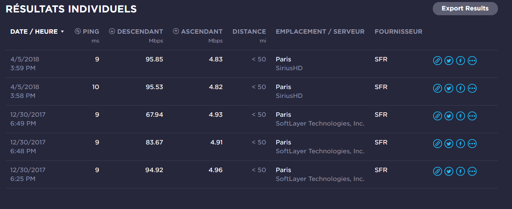Share 12/30/2017 6:48 PM result on Twitter
512x209 pixels.
449,144
